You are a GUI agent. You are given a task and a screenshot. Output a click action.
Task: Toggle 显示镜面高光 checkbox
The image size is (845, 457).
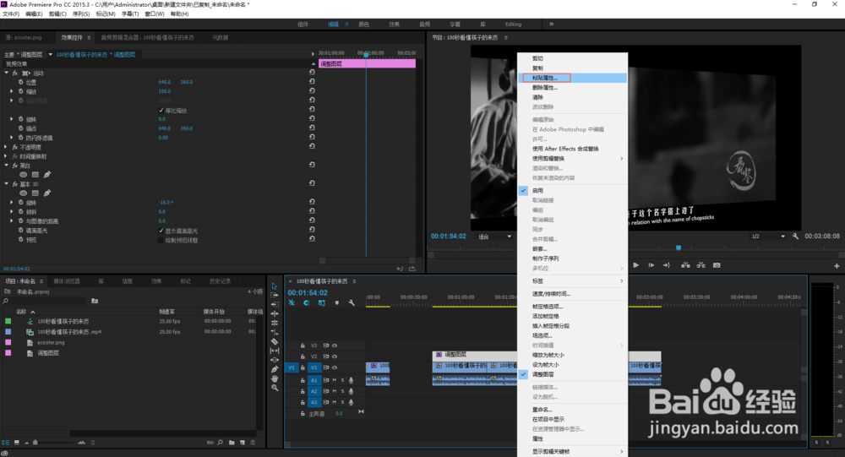coord(161,230)
